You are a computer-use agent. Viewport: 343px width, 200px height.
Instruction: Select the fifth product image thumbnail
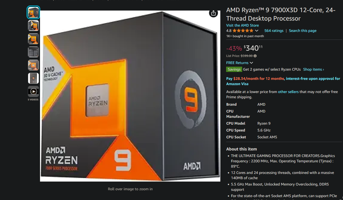click(x=33, y=65)
